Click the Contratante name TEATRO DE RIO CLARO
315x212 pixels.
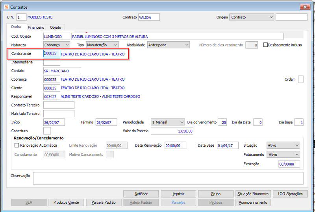(93, 54)
